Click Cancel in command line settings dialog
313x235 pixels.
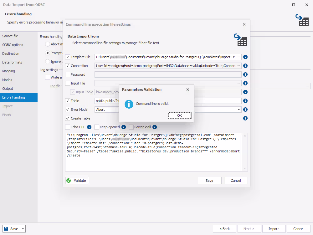[x=236, y=181]
